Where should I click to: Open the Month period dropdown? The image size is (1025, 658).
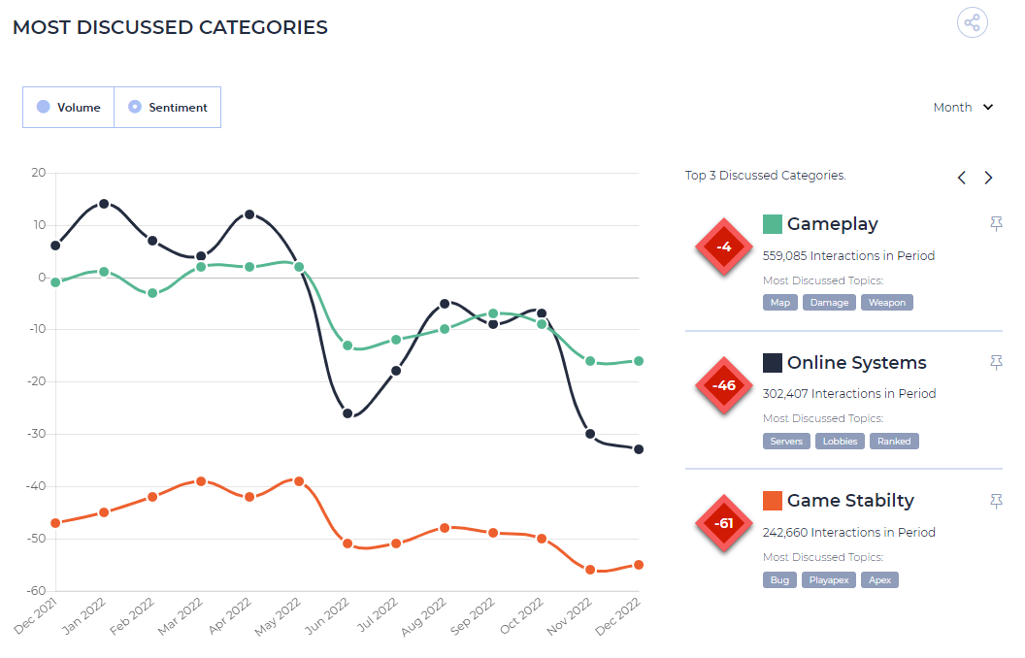[964, 107]
